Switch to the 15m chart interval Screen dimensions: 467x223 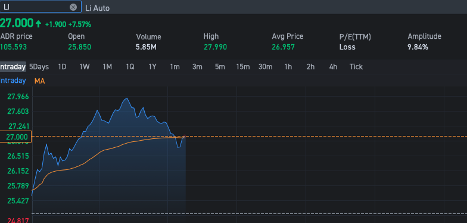pos(243,67)
